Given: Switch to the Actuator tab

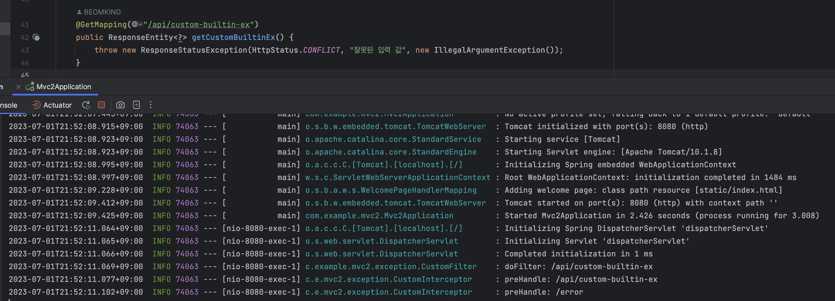Looking at the screenshot, I should click(52, 105).
